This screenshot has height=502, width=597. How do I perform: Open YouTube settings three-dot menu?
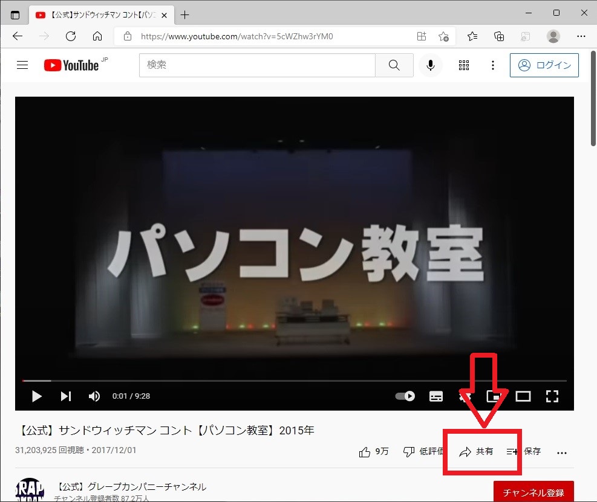coord(493,65)
